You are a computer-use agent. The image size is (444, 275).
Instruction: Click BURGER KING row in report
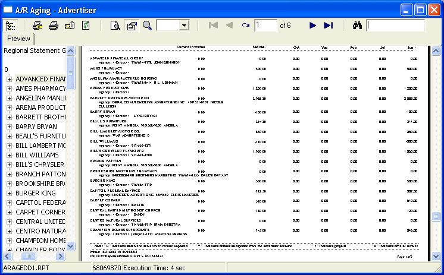(x=254, y=182)
